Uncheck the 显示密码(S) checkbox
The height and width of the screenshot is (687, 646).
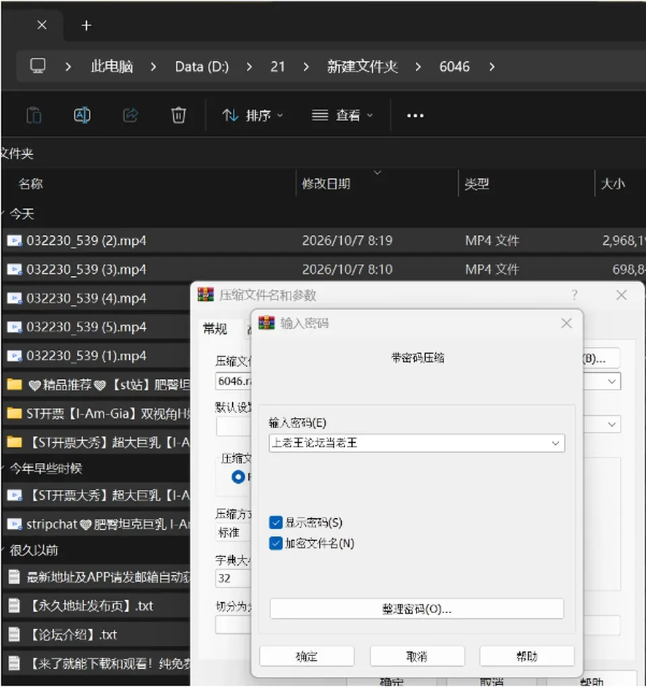point(276,522)
